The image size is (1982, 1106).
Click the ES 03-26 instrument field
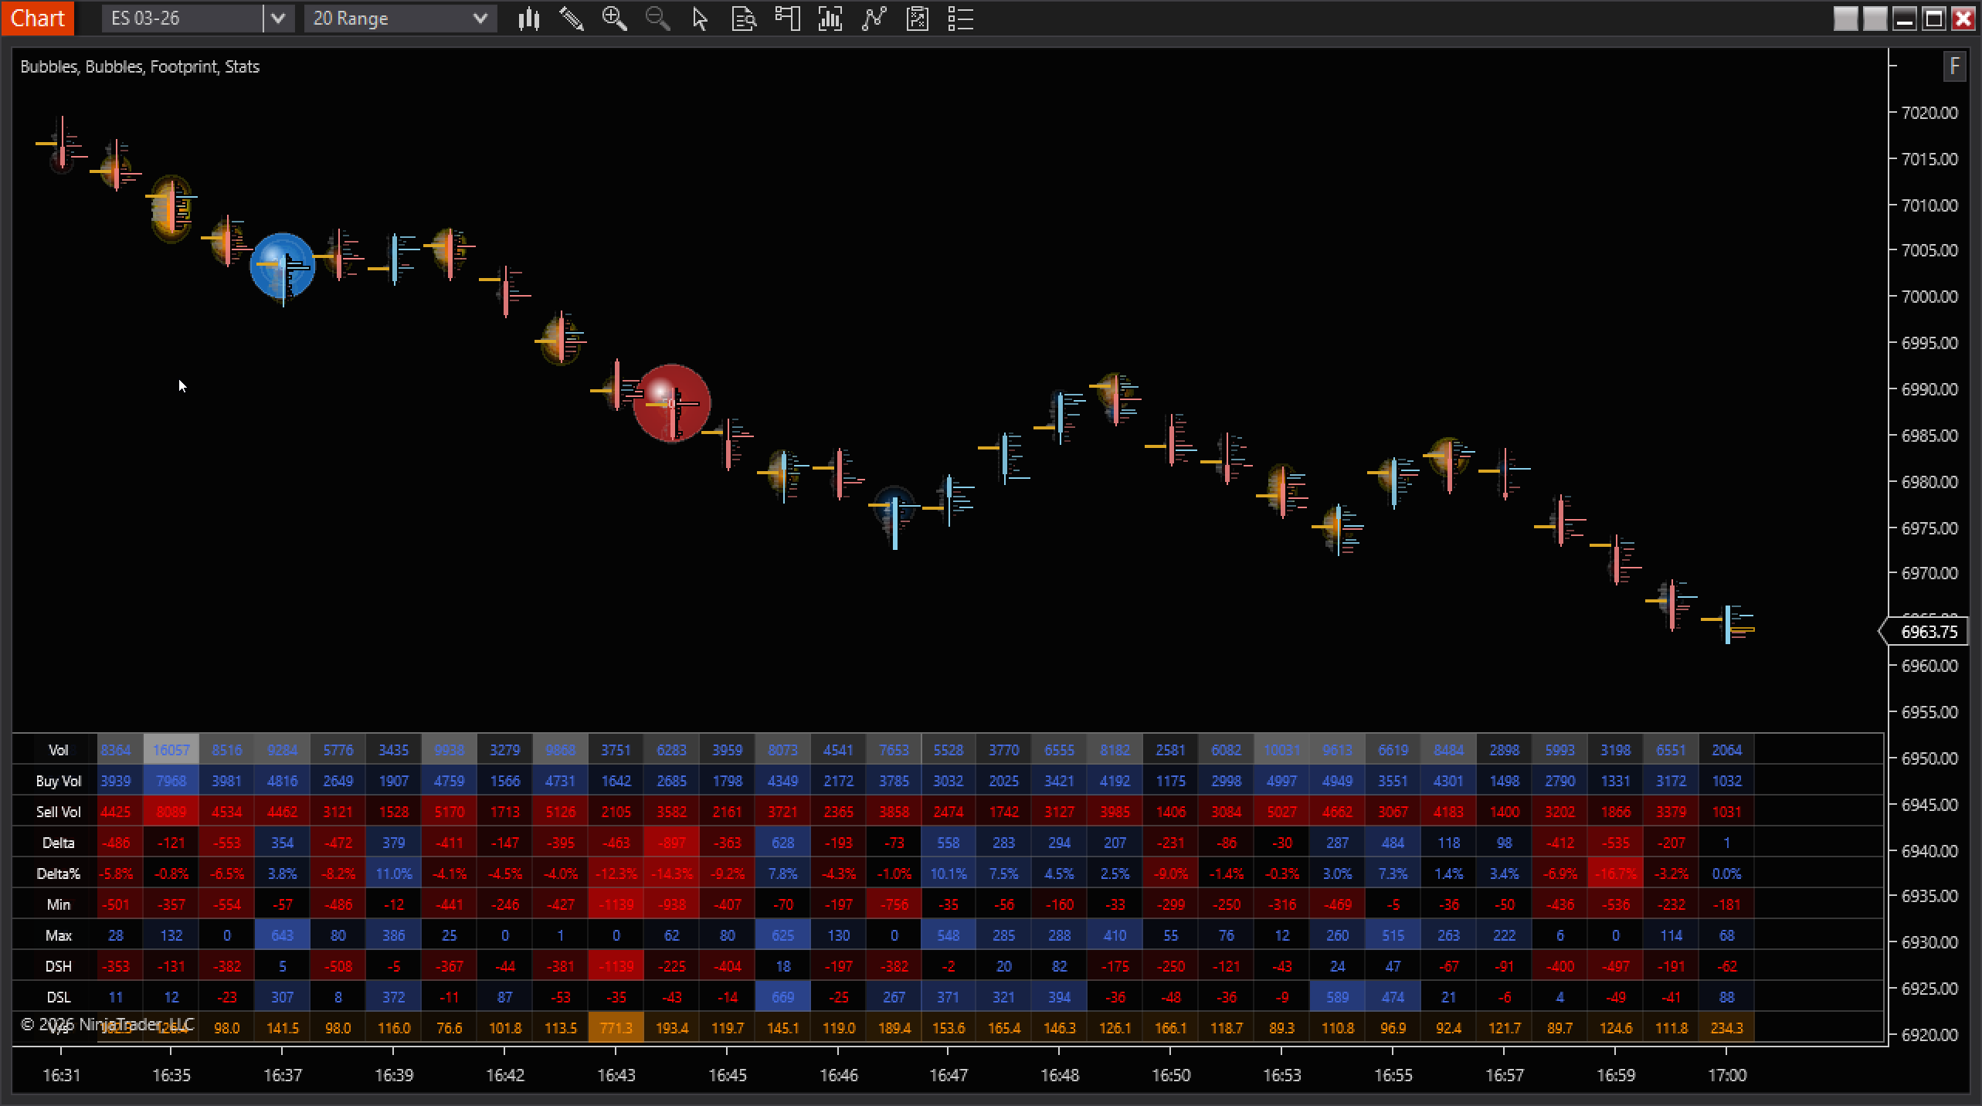tap(182, 19)
